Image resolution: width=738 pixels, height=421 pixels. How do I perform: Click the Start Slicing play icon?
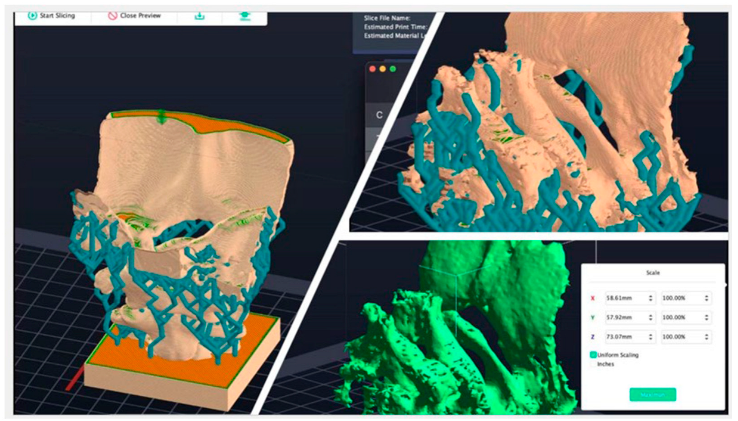[x=32, y=16]
